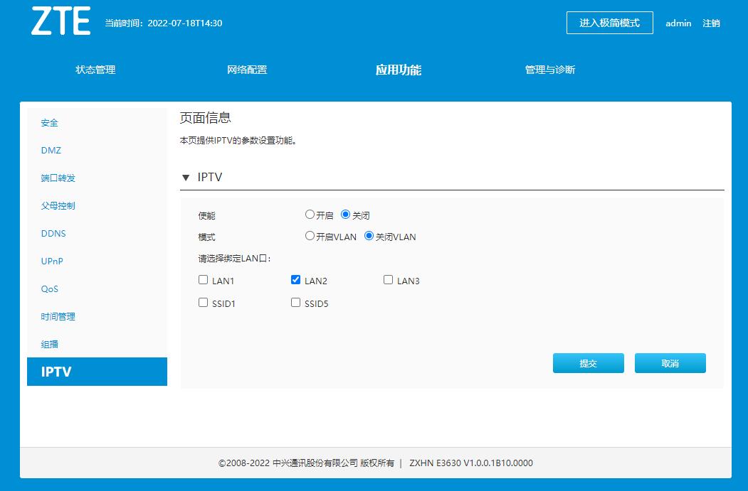Collapse the IPTV section

pyautogui.click(x=186, y=177)
